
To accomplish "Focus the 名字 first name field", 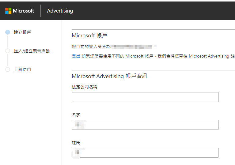I will point(145,125).
